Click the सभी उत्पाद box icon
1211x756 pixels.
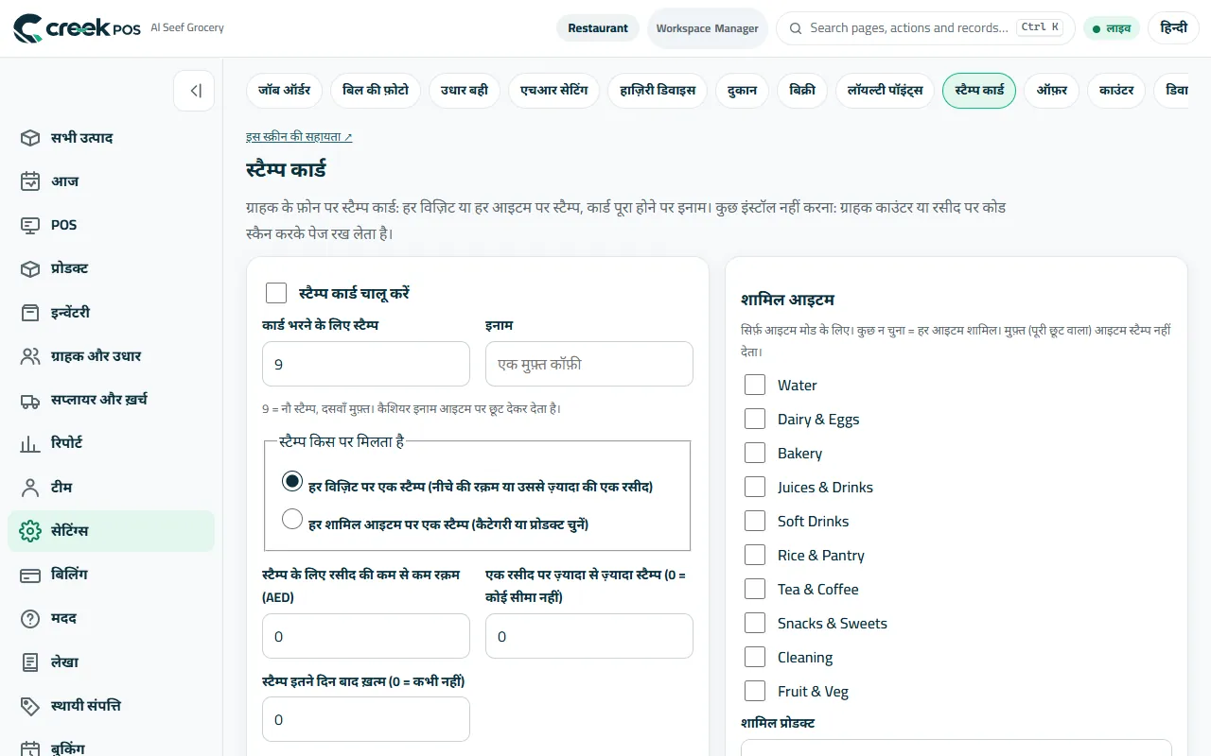tap(30, 138)
